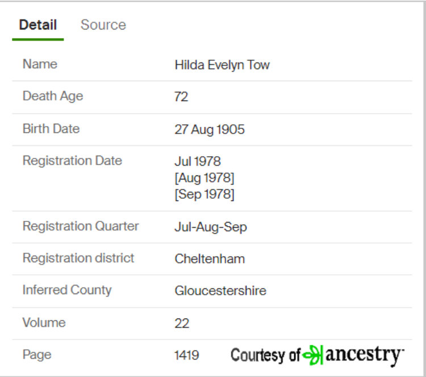Click the bracketed [Aug 1978] date
The height and width of the screenshot is (377, 426).
coord(204,178)
